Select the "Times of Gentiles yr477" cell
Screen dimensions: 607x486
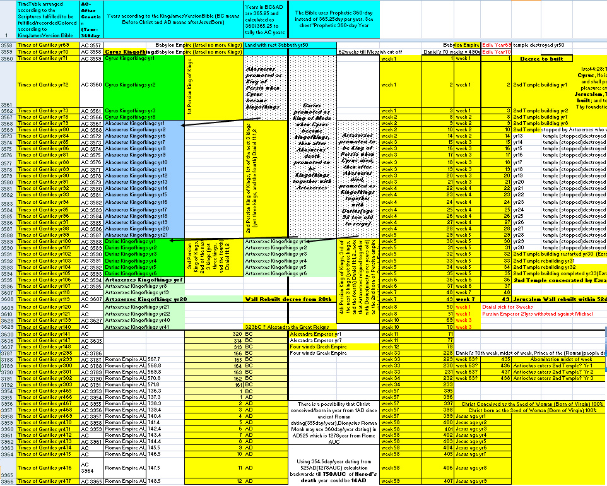pos(47,482)
